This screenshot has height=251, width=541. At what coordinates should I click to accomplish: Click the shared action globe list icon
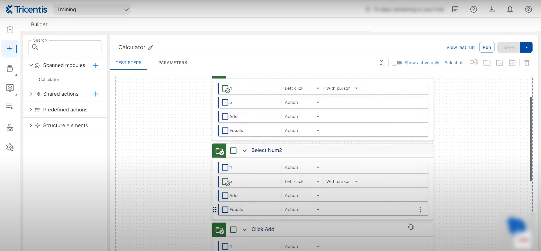click(x=474, y=62)
